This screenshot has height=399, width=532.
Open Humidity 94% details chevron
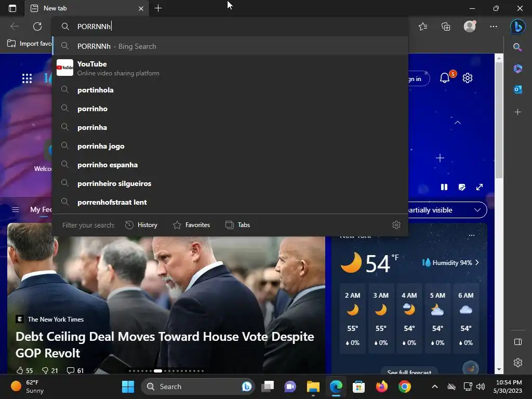(477, 262)
